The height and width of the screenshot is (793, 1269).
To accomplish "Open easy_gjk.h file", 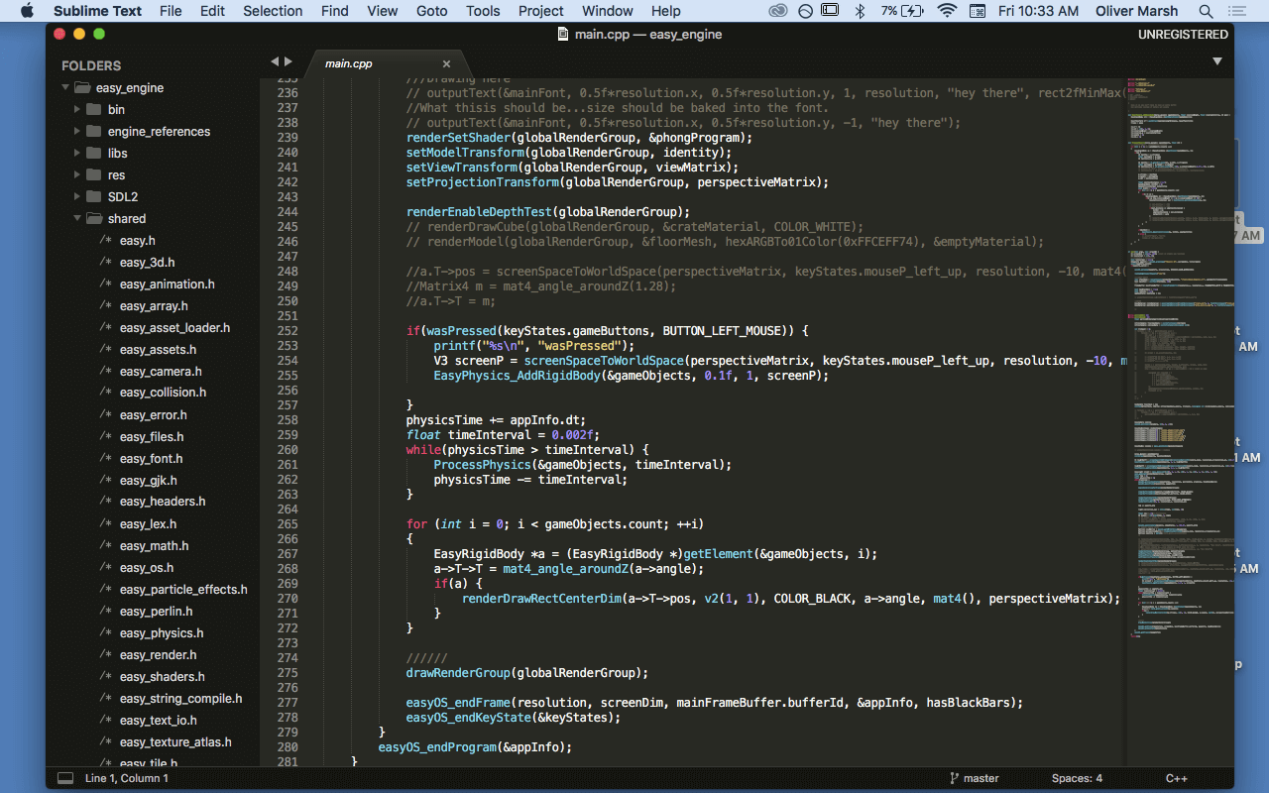I will [x=148, y=480].
